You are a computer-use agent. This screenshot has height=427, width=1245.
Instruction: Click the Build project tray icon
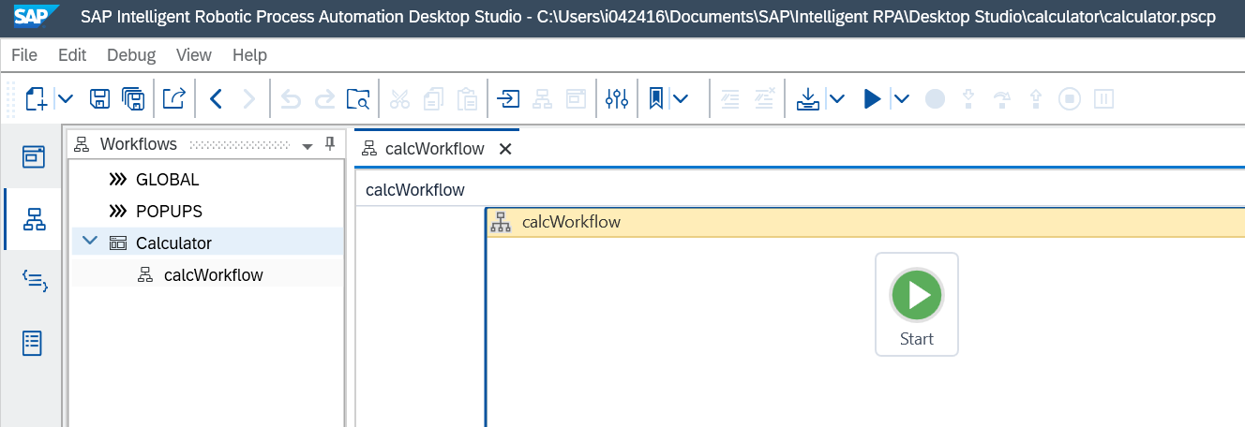pyautogui.click(x=807, y=98)
